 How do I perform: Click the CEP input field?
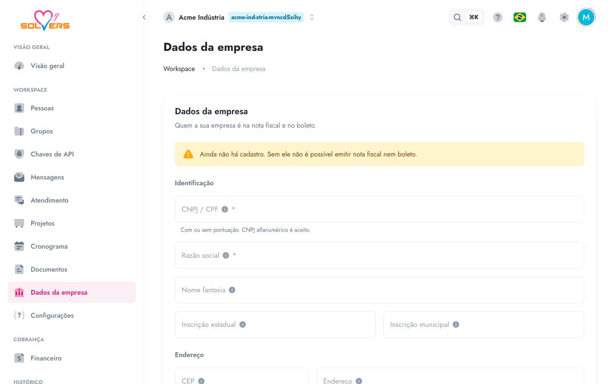[242, 377]
